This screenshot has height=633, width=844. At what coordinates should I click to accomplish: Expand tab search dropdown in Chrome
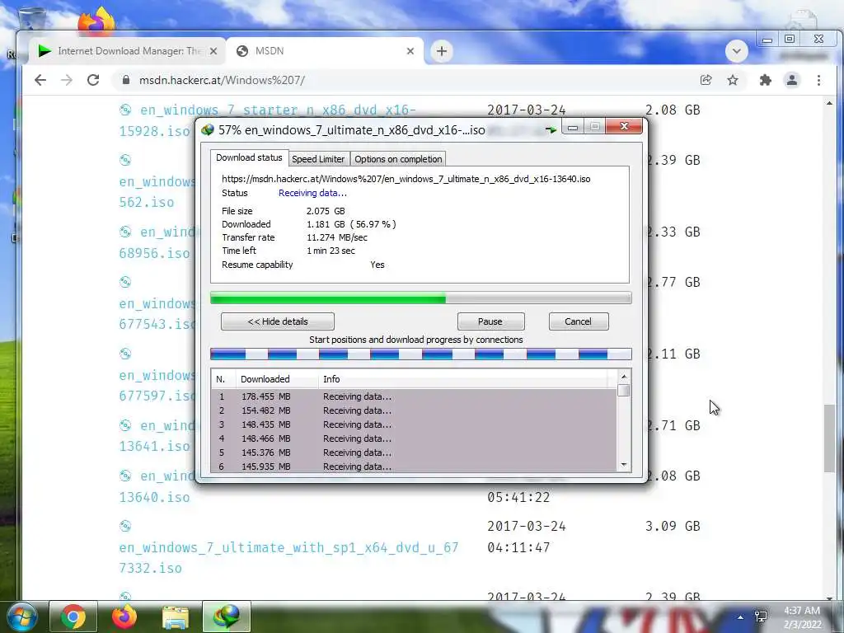click(x=736, y=51)
